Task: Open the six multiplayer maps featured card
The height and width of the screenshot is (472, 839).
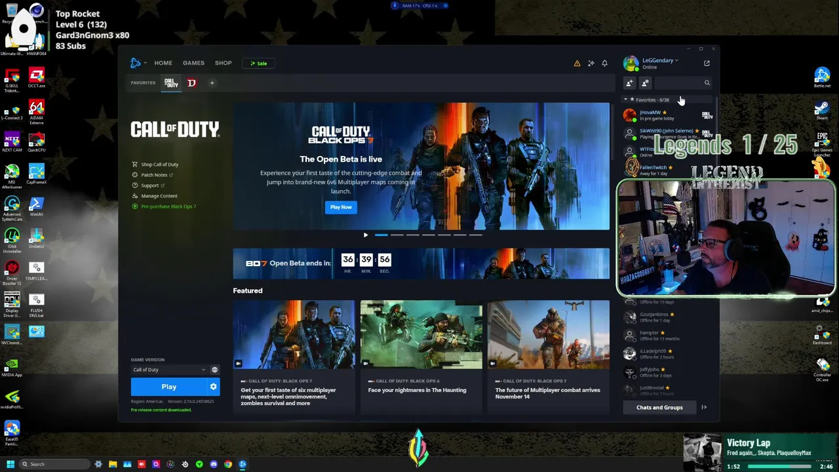Action: (x=294, y=357)
